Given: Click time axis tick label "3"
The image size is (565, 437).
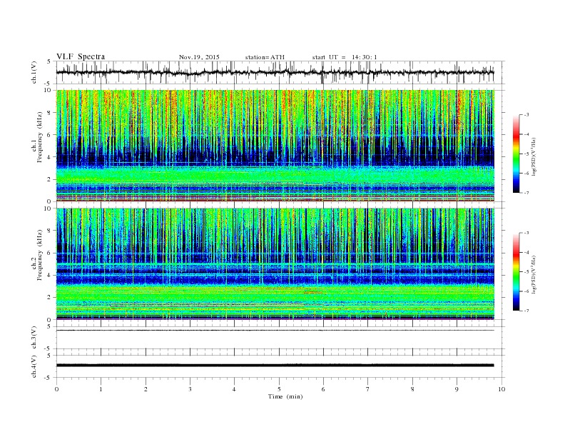Looking at the screenshot, I should (190, 389).
